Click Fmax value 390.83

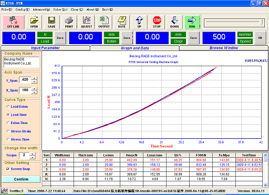pos(131,165)
